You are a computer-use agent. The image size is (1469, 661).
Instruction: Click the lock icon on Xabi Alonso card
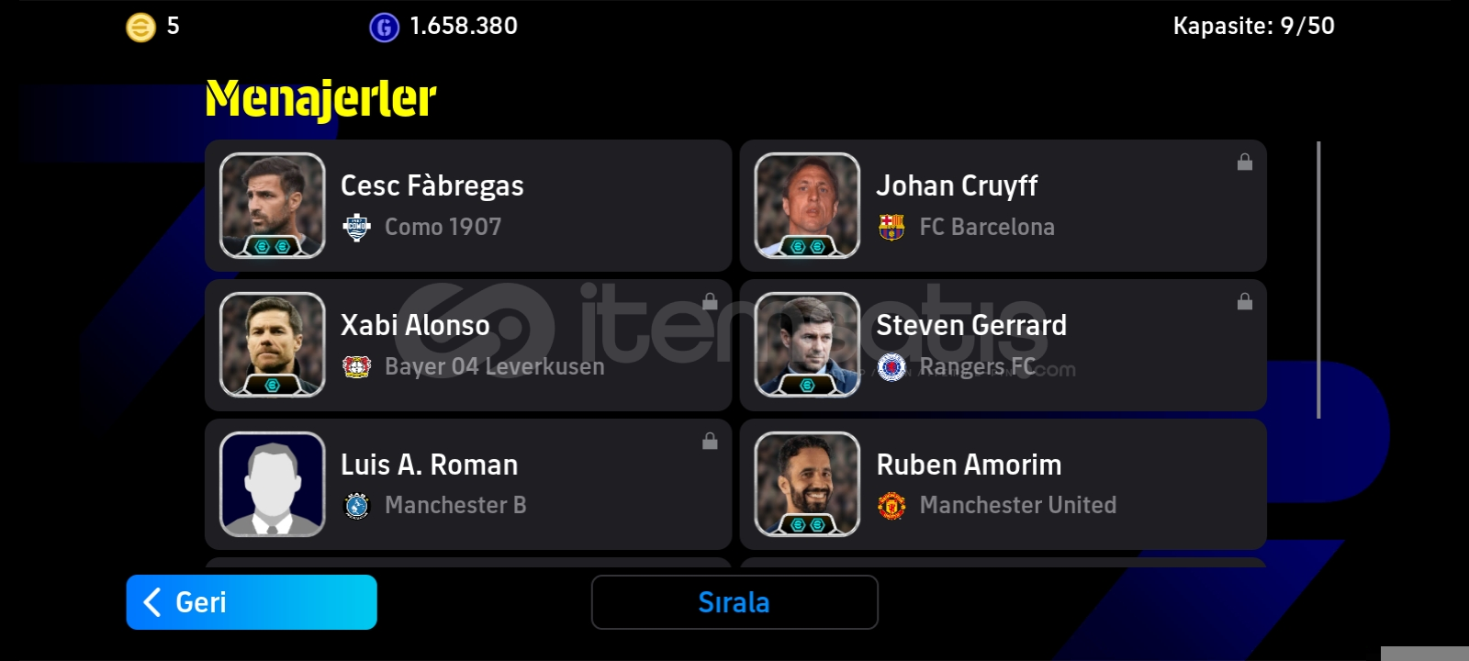(710, 302)
